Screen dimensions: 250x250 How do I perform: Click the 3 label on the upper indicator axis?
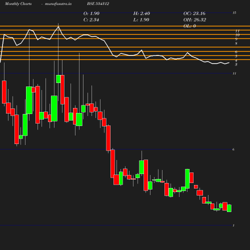pyautogui.click(x=236, y=64)
